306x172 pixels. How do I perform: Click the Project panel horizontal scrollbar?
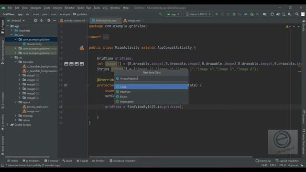tap(27, 157)
